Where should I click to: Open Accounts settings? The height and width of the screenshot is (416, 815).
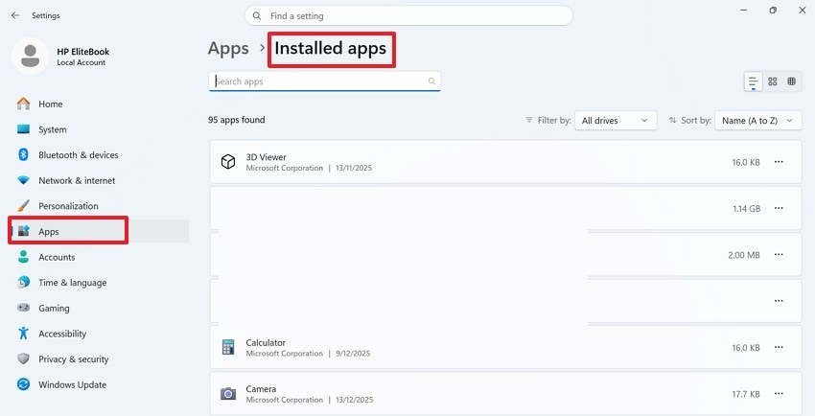(x=99, y=257)
